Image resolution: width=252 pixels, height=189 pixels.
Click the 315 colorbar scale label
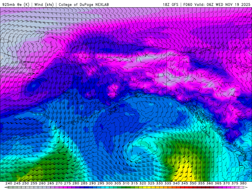134,183
